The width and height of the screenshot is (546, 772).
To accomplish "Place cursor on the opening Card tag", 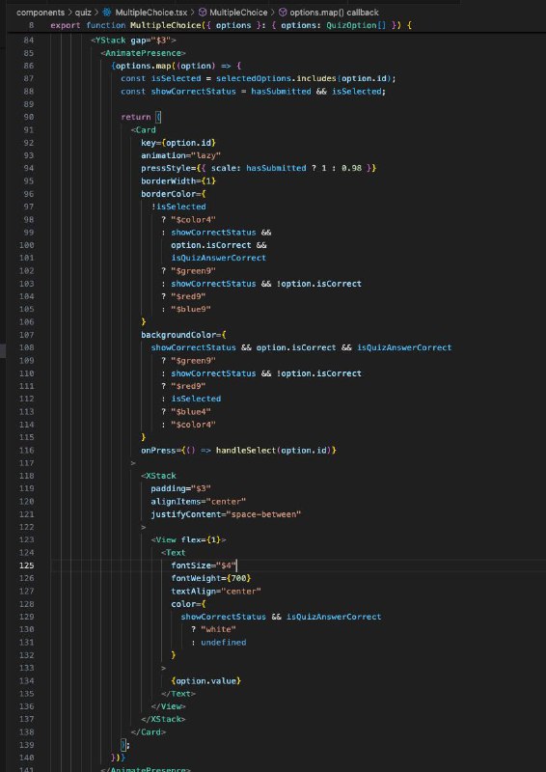I will pyautogui.click(x=146, y=130).
